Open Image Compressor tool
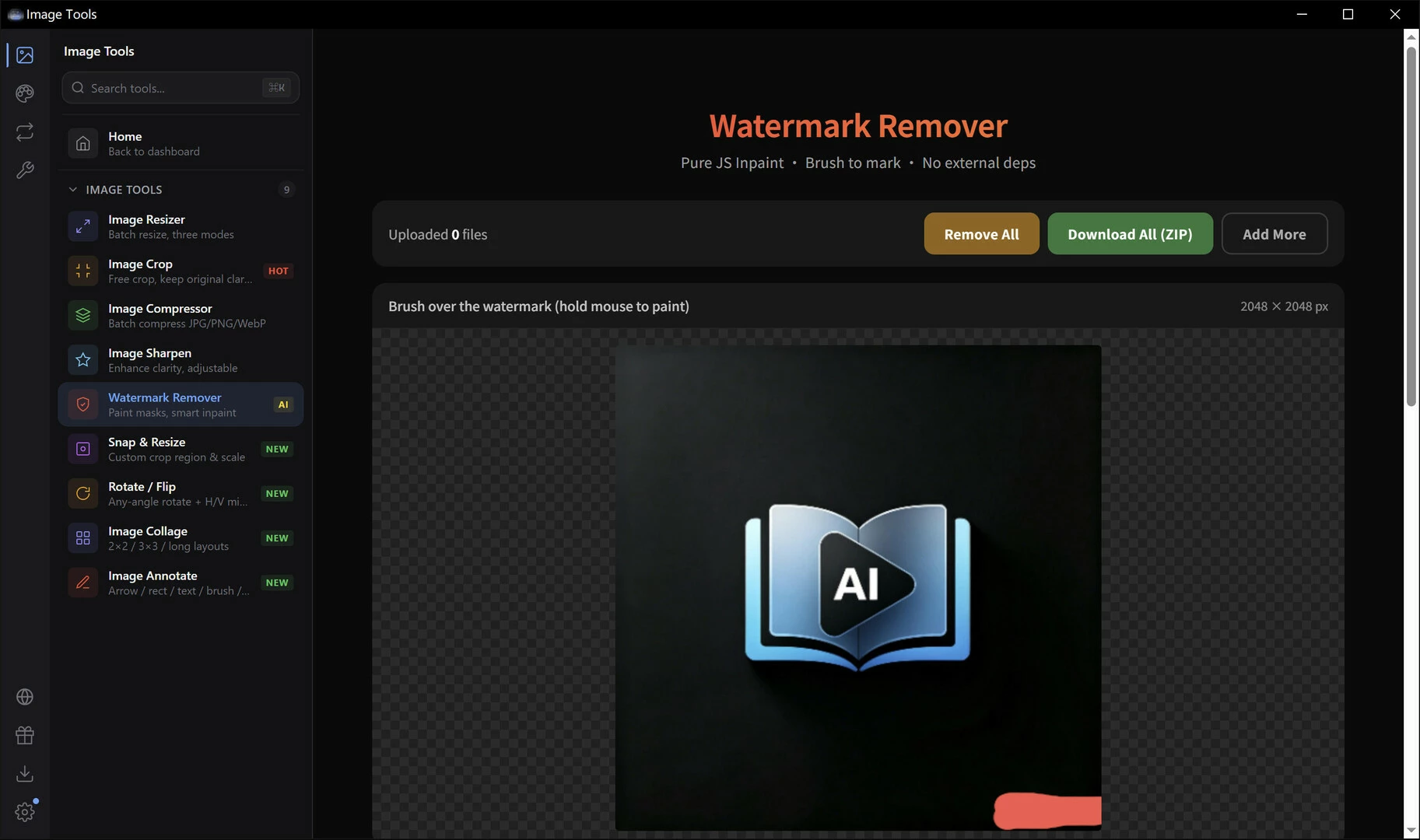1420x840 pixels. pos(181,316)
